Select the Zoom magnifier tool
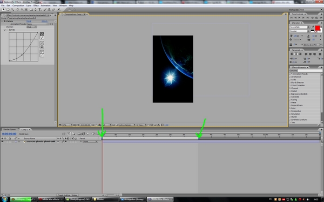Viewport: 324px width, 202px height. click(12, 10)
